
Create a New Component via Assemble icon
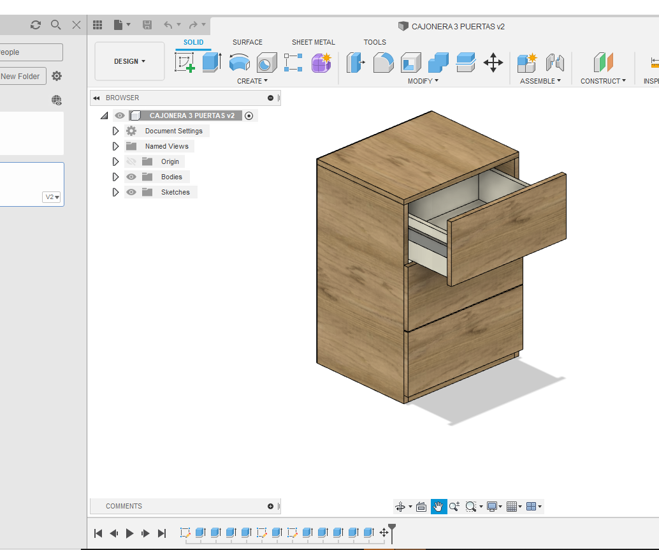526,62
